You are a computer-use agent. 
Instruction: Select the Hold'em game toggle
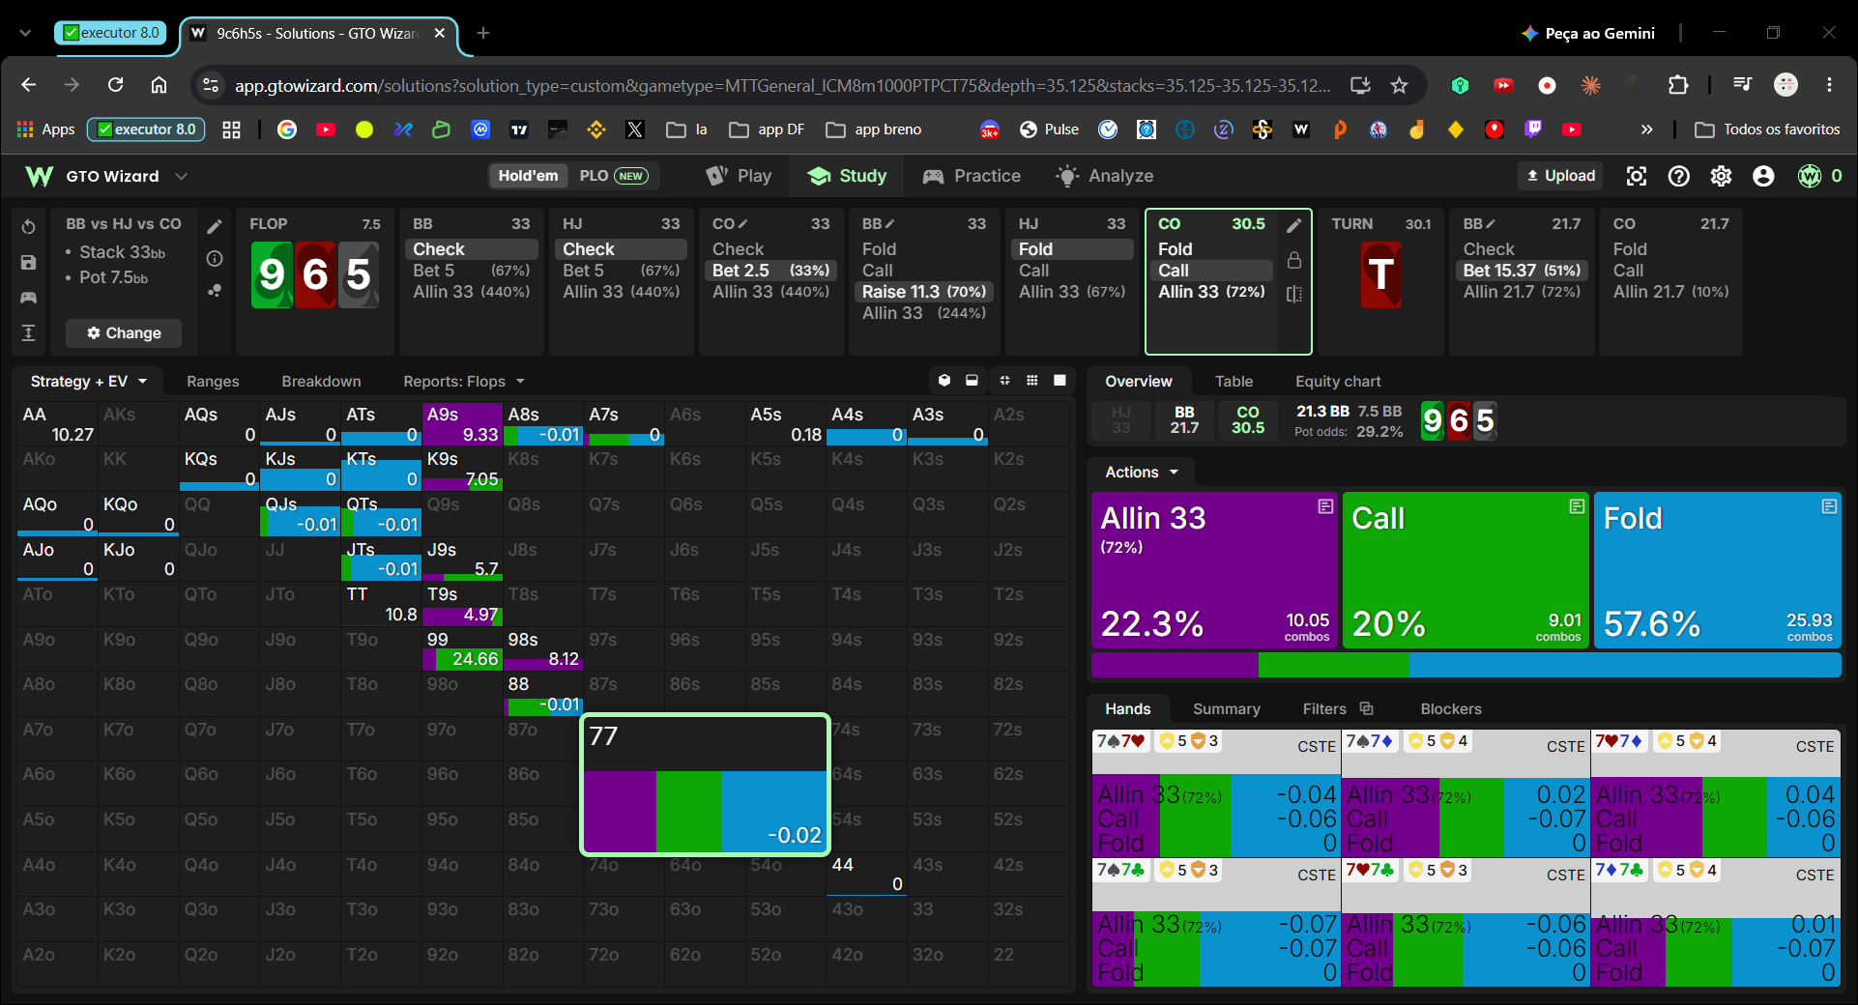pos(528,176)
